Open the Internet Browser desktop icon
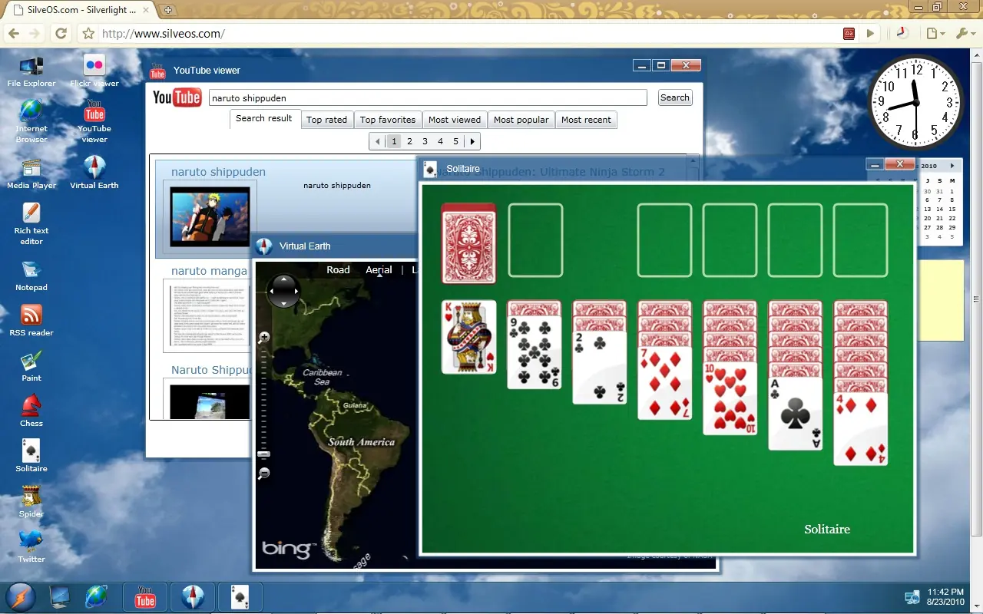This screenshot has height=614, width=983. pos(31,122)
